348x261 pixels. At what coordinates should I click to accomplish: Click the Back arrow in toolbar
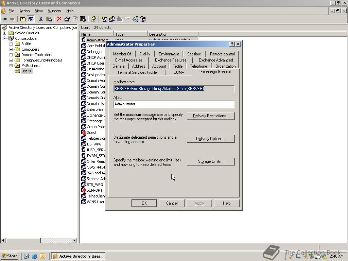click(4, 19)
